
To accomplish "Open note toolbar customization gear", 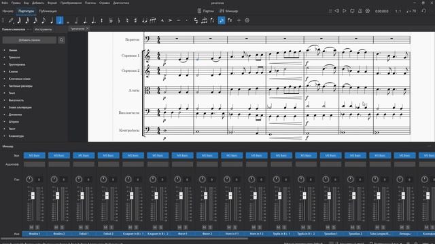I will (x=247, y=20).
